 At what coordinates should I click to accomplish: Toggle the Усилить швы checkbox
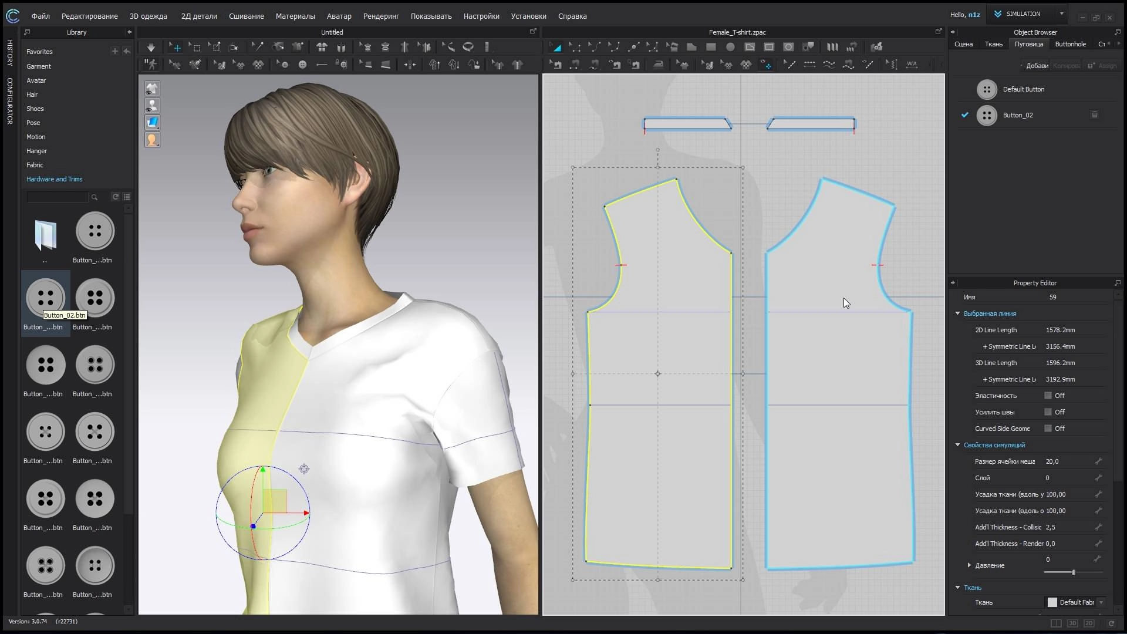pyautogui.click(x=1048, y=412)
